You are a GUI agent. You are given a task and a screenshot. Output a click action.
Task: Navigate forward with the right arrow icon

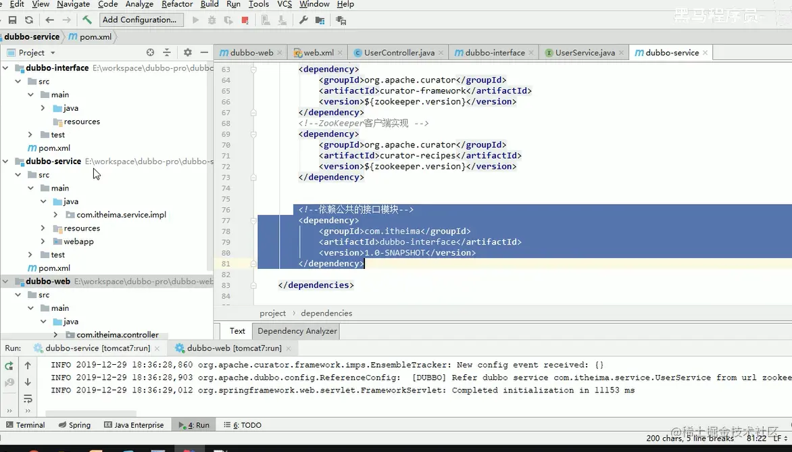[66, 20]
